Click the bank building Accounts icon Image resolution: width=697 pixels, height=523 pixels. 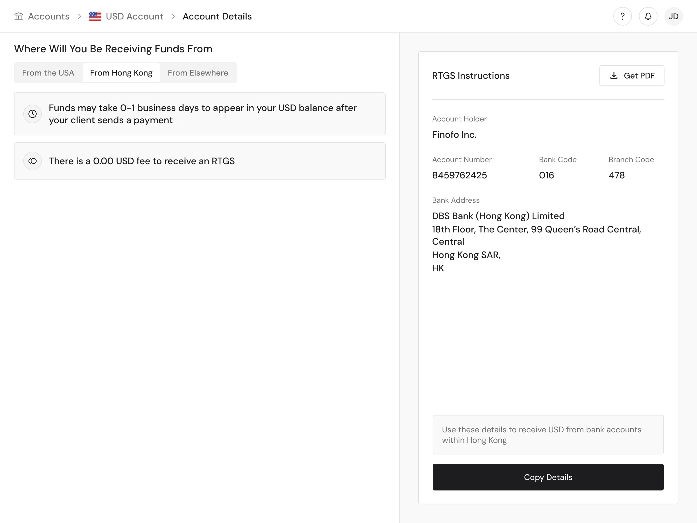tap(19, 16)
